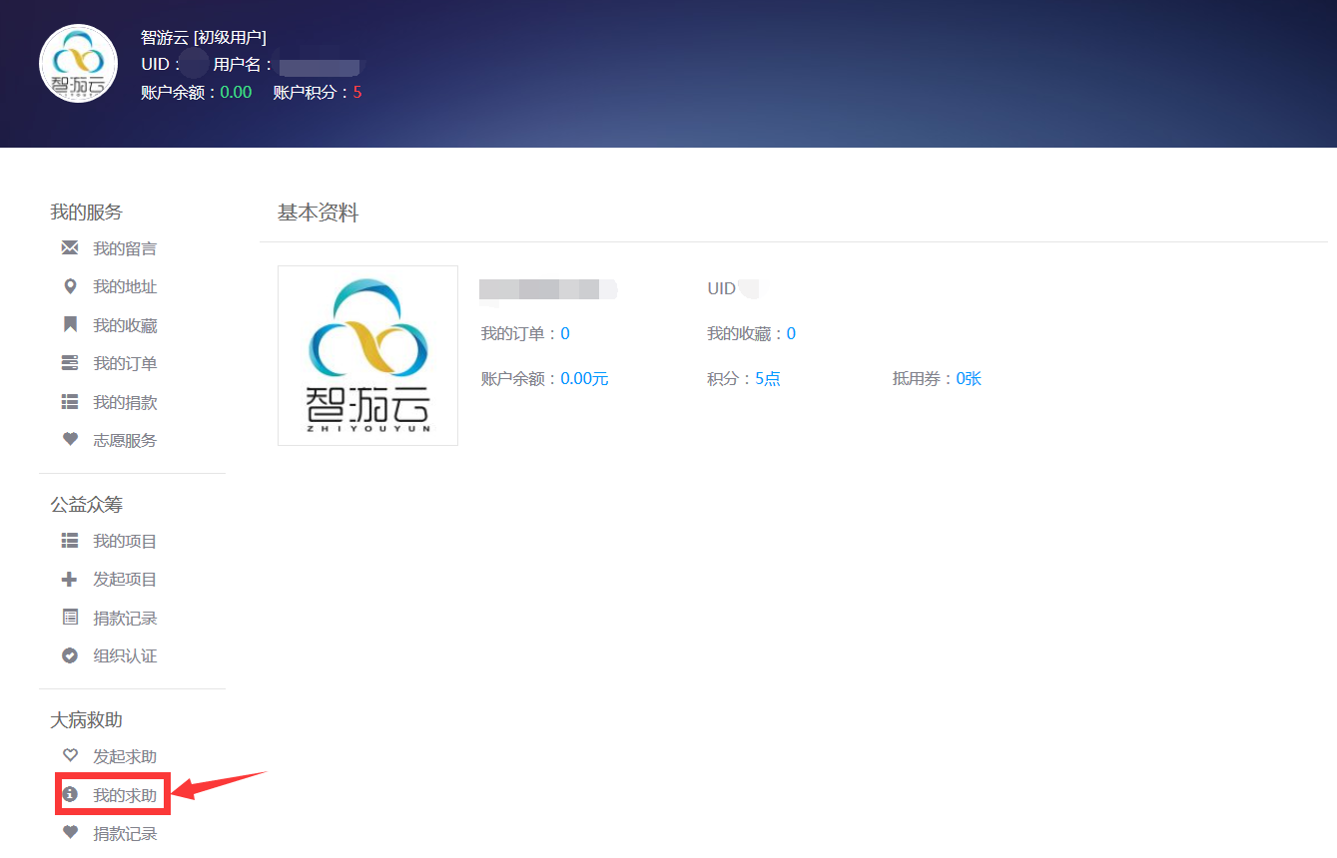Click the 大病救助 section heading
1337x858 pixels.
(x=87, y=719)
